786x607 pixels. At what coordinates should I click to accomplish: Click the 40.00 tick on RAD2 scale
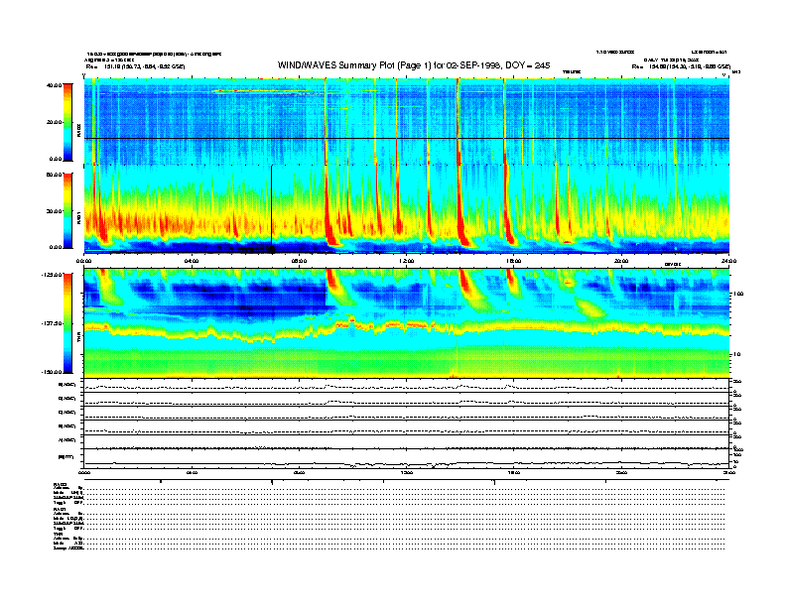pyautogui.click(x=54, y=85)
